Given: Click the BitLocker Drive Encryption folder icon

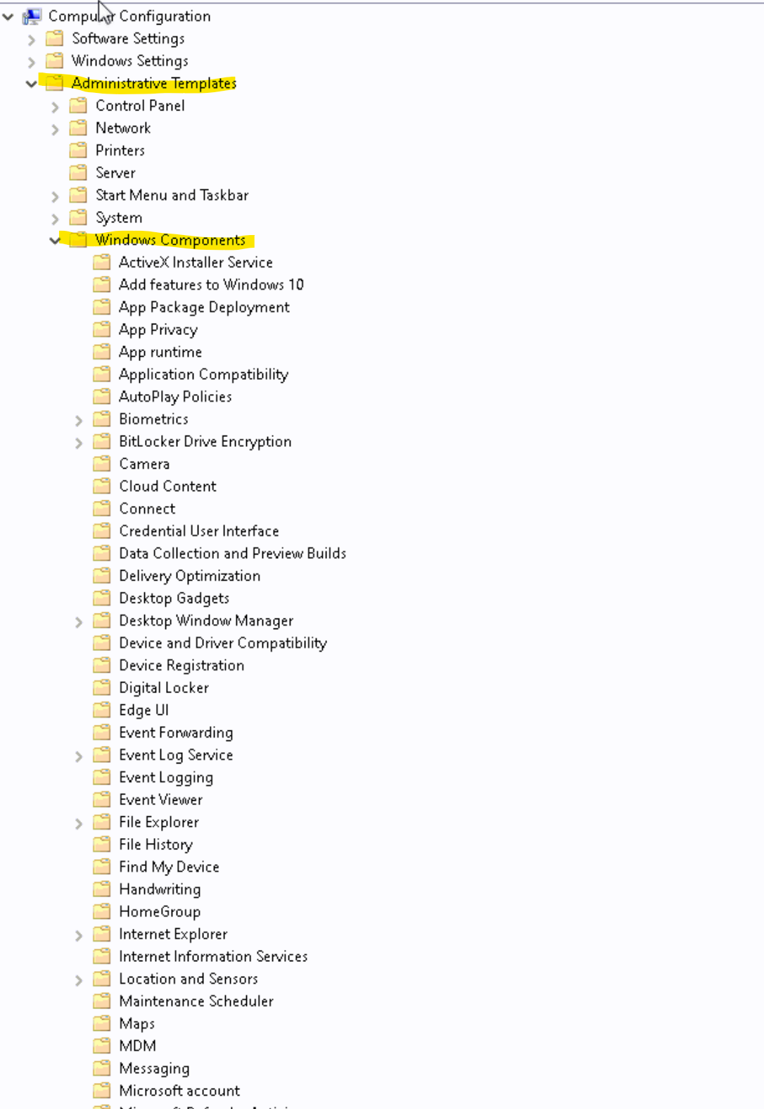Looking at the screenshot, I should pyautogui.click(x=102, y=441).
